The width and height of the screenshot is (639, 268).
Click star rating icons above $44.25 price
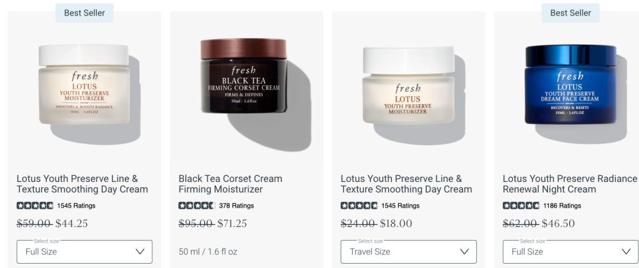click(35, 206)
